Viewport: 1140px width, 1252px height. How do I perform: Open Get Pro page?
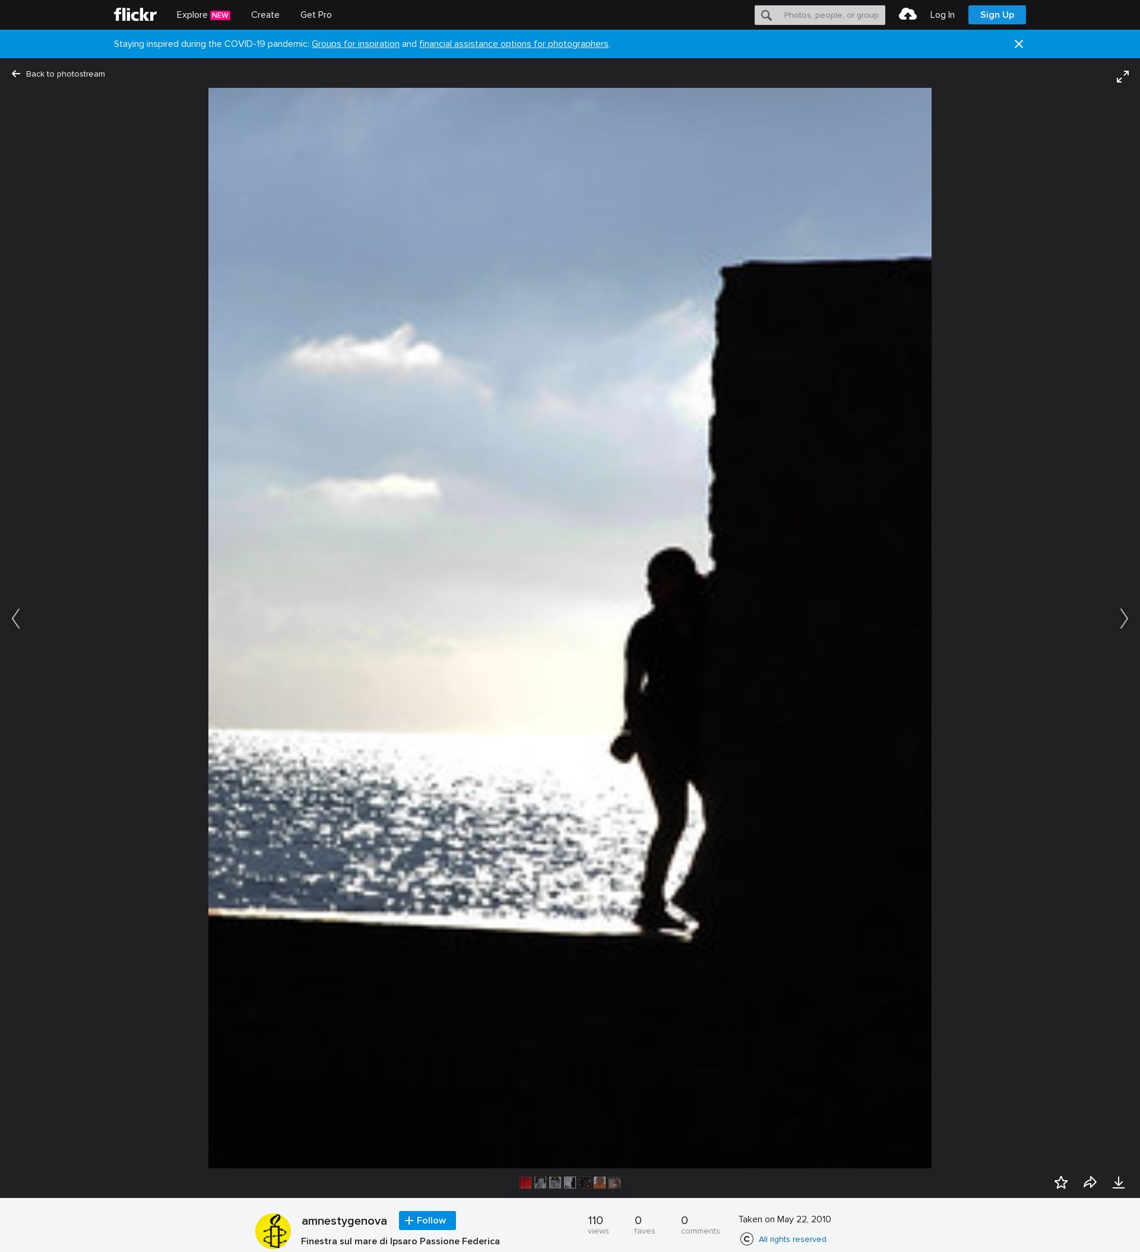click(x=316, y=15)
